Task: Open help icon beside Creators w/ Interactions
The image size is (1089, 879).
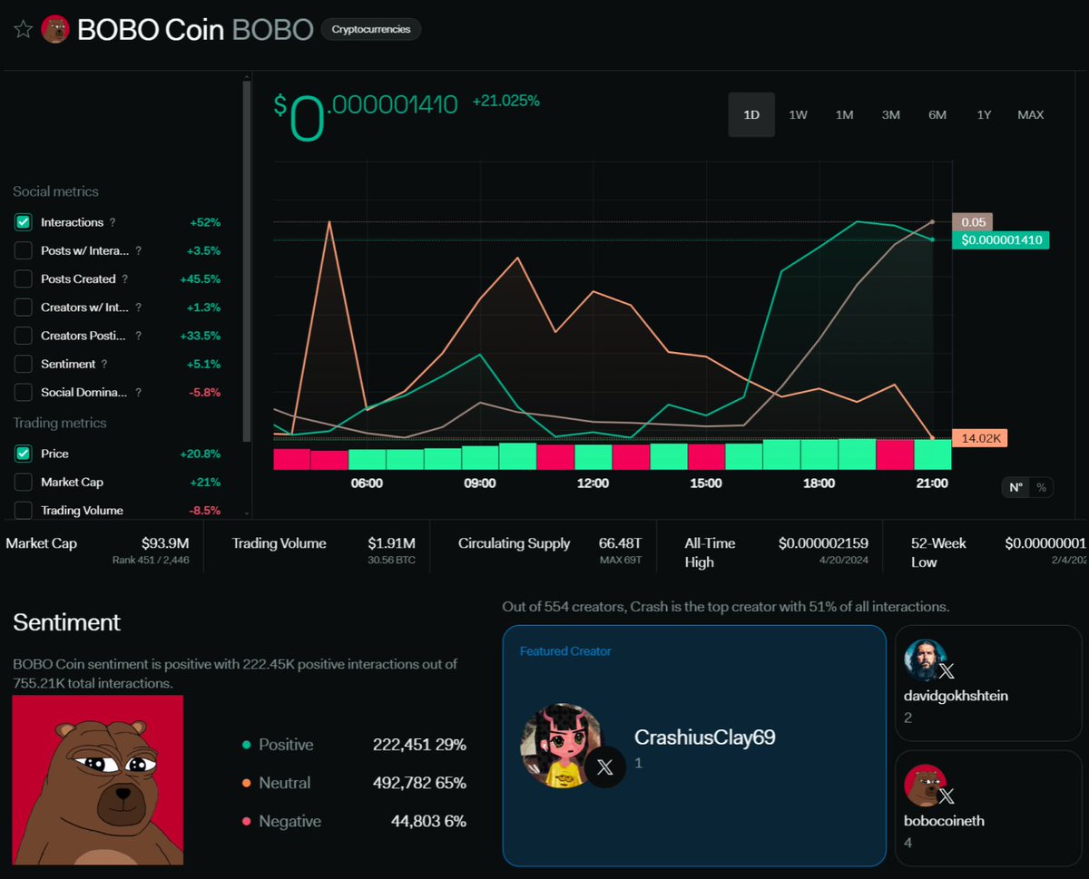Action: [x=138, y=308]
